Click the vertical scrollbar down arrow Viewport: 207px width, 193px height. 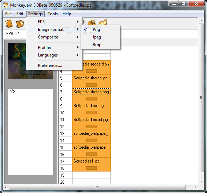point(201,182)
